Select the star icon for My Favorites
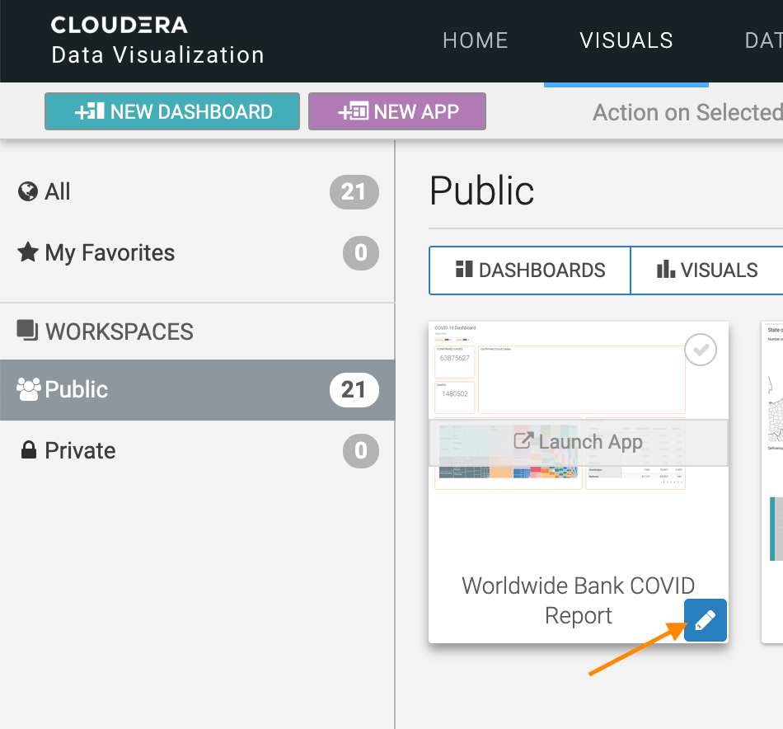This screenshot has height=729, width=783. point(26,252)
